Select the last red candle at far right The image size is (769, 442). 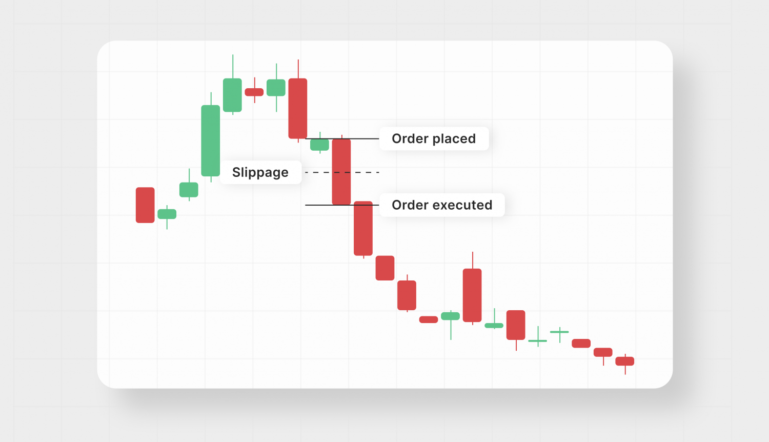(625, 361)
